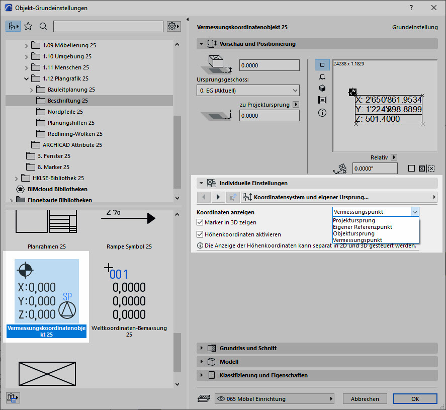Select the Beschriftung 25 folder
The height and width of the screenshot is (410, 446).
coord(89,101)
